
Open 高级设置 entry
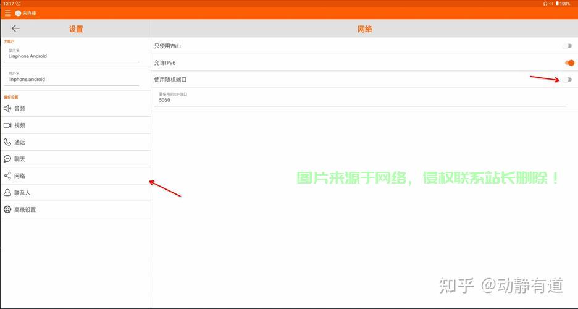pos(75,210)
